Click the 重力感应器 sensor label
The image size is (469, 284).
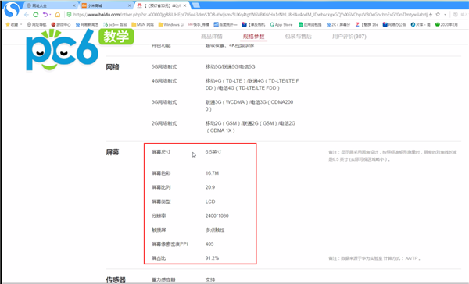[163, 279]
